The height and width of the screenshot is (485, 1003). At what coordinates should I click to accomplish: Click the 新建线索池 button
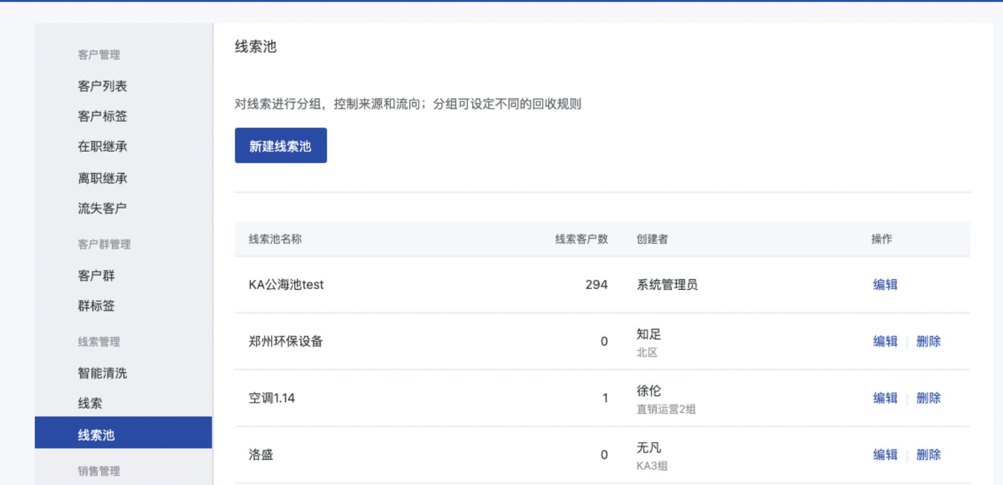281,145
